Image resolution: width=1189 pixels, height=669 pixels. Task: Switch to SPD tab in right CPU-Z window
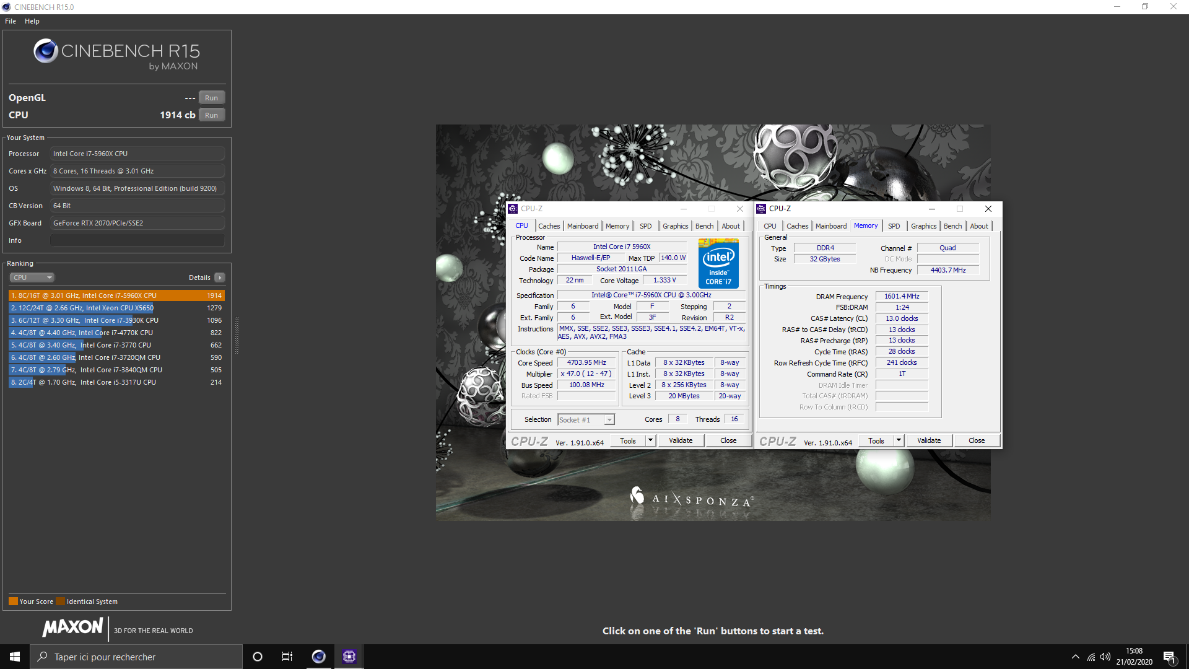coord(894,226)
